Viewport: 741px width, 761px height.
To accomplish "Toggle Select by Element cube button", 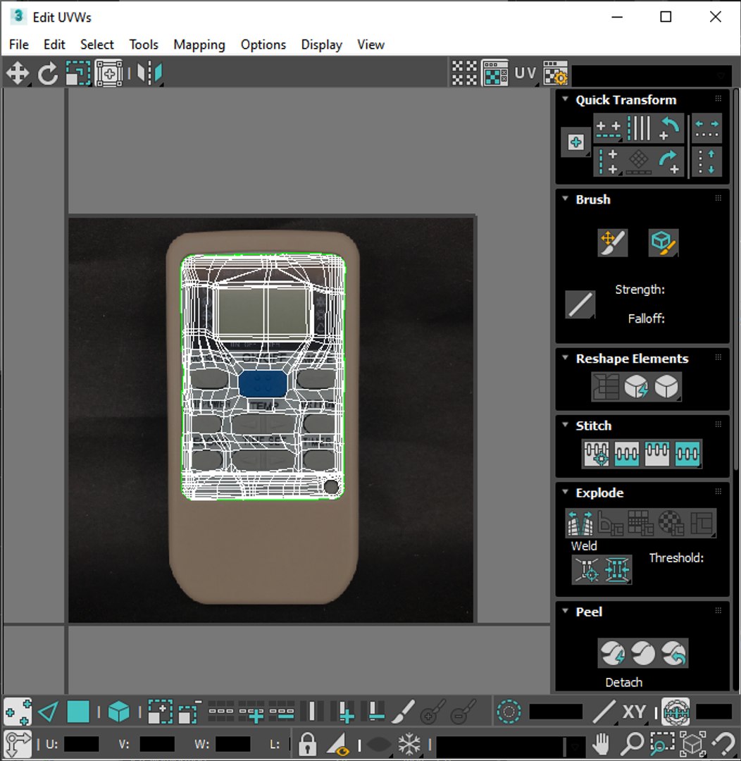I will pyautogui.click(x=118, y=712).
